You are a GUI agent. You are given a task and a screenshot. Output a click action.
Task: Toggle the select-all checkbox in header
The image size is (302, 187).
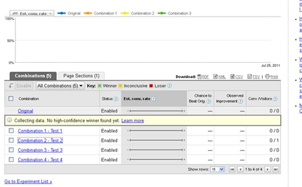point(11,99)
